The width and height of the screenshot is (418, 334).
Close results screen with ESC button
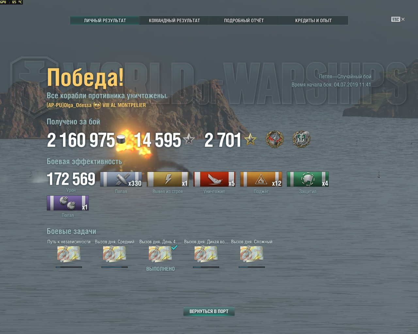point(398,19)
